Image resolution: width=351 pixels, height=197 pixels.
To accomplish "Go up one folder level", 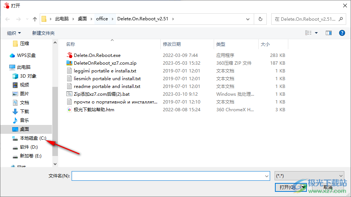I will [x=35, y=19].
